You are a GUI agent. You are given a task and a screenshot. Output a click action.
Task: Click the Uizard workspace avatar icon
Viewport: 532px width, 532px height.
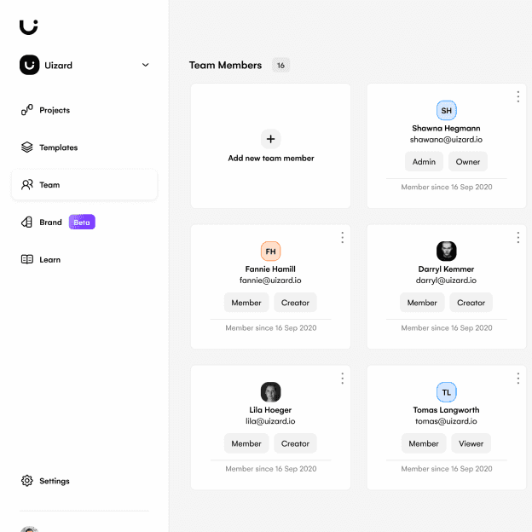point(30,65)
